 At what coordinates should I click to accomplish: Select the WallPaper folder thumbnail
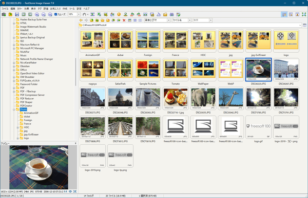coord(203,70)
